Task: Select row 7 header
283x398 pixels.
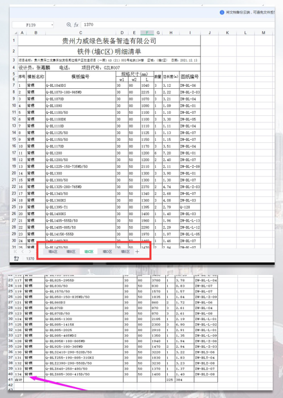Action: tap(14, 85)
